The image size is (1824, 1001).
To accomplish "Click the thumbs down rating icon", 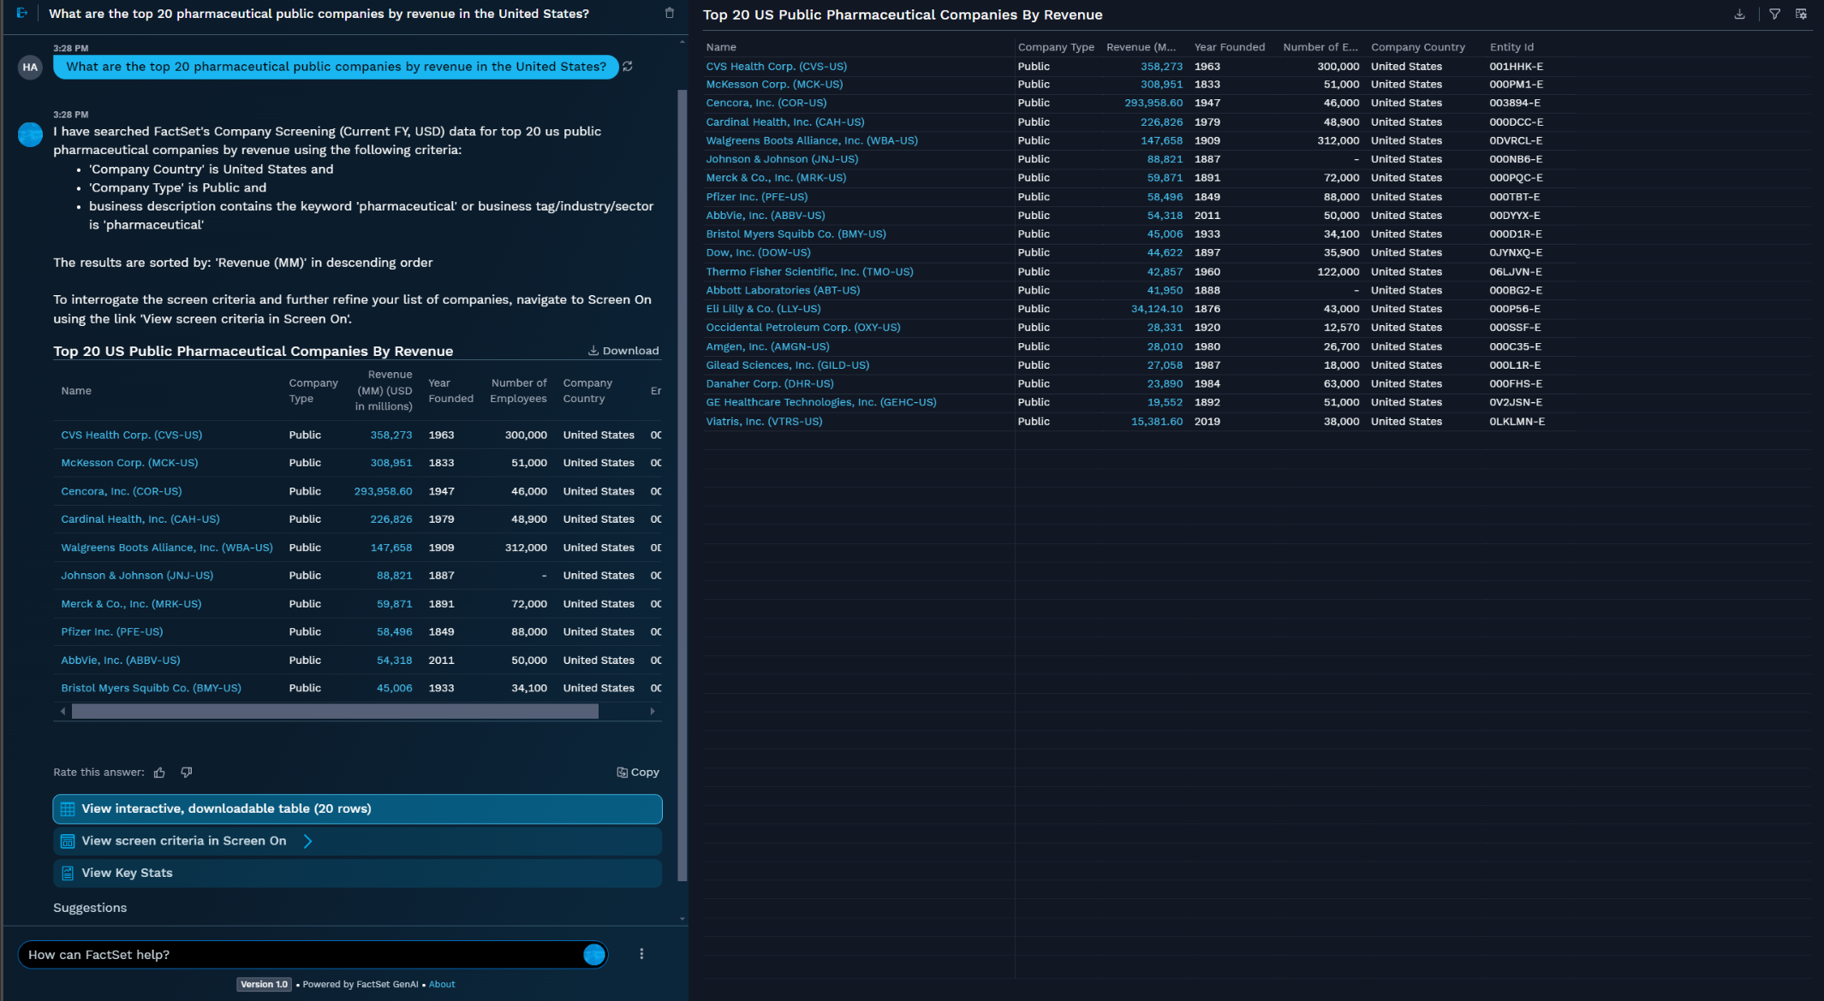I will 187,773.
